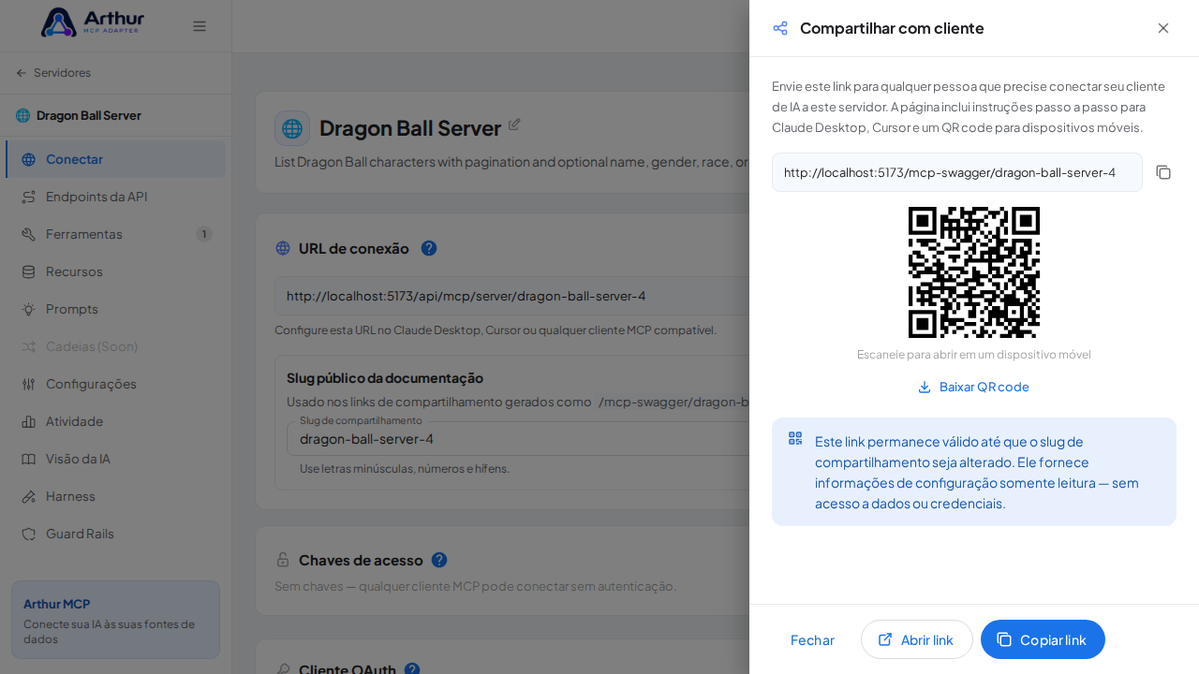This screenshot has width=1199, height=674.
Task: Copy the share link with the icon beside the URL
Action: [1163, 172]
